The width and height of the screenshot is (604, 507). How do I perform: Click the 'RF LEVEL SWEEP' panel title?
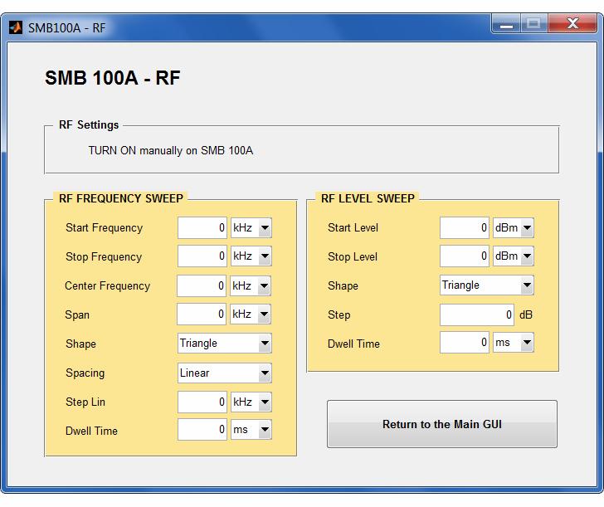[x=368, y=198]
